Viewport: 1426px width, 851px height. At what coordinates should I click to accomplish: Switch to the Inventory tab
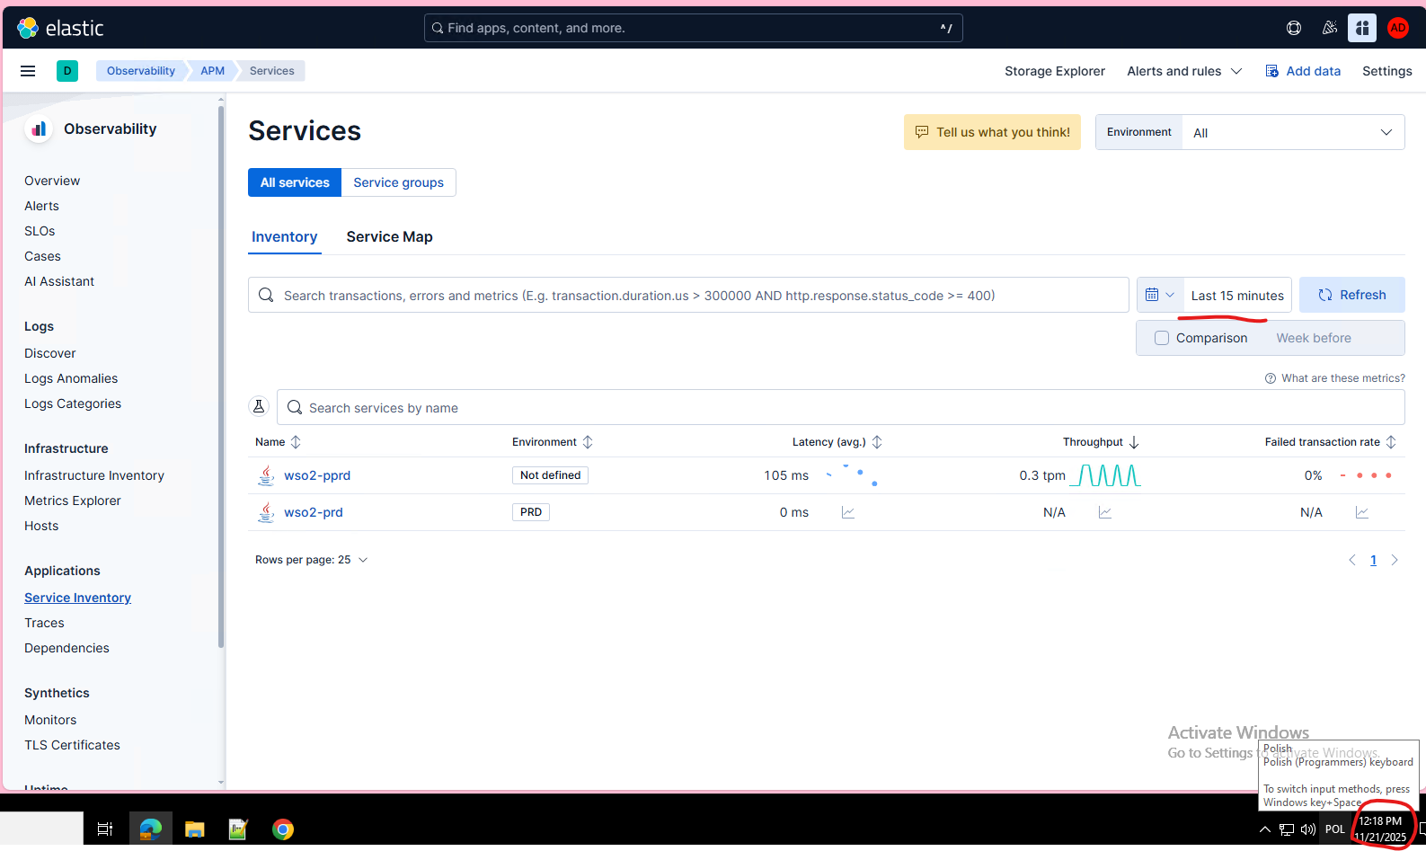coord(285,237)
